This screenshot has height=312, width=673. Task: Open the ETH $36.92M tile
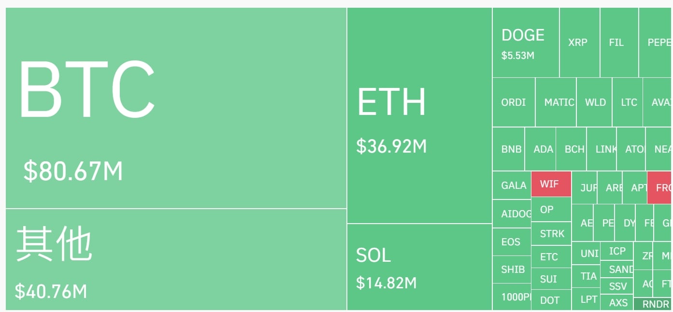pos(419,116)
